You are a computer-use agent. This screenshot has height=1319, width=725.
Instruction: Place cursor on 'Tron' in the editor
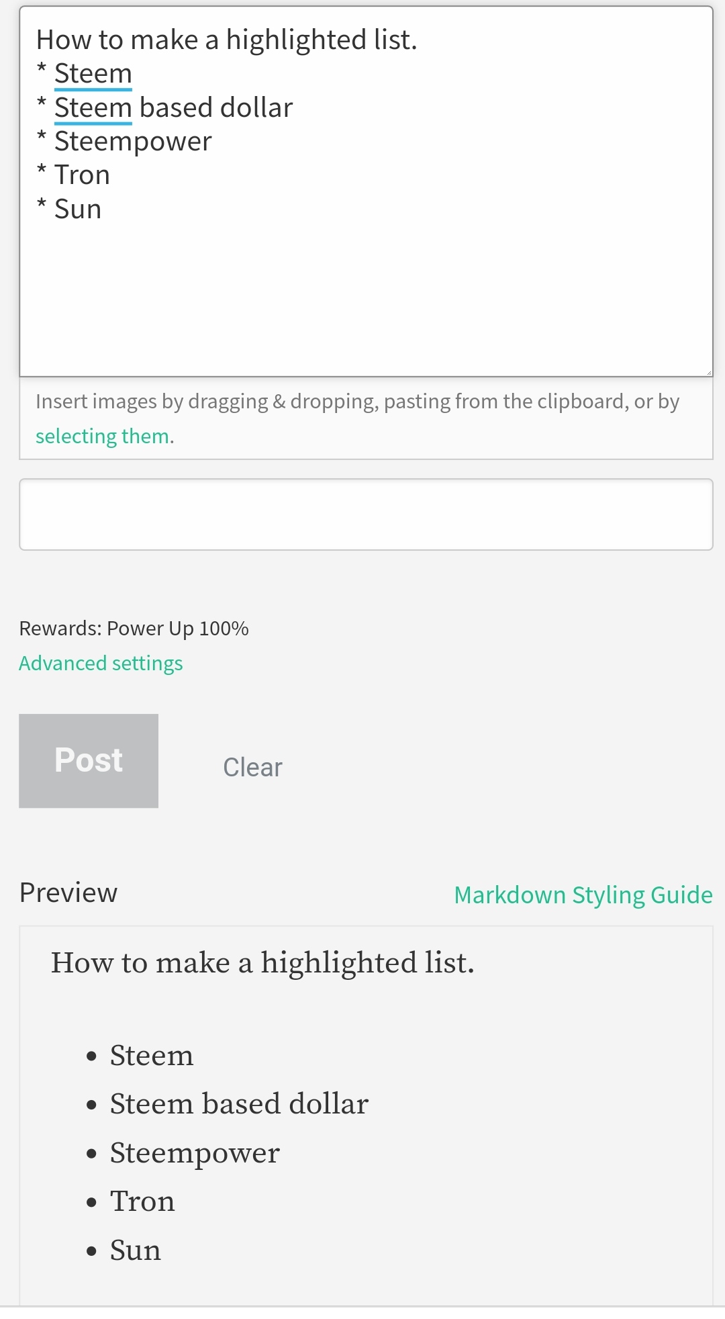click(82, 175)
